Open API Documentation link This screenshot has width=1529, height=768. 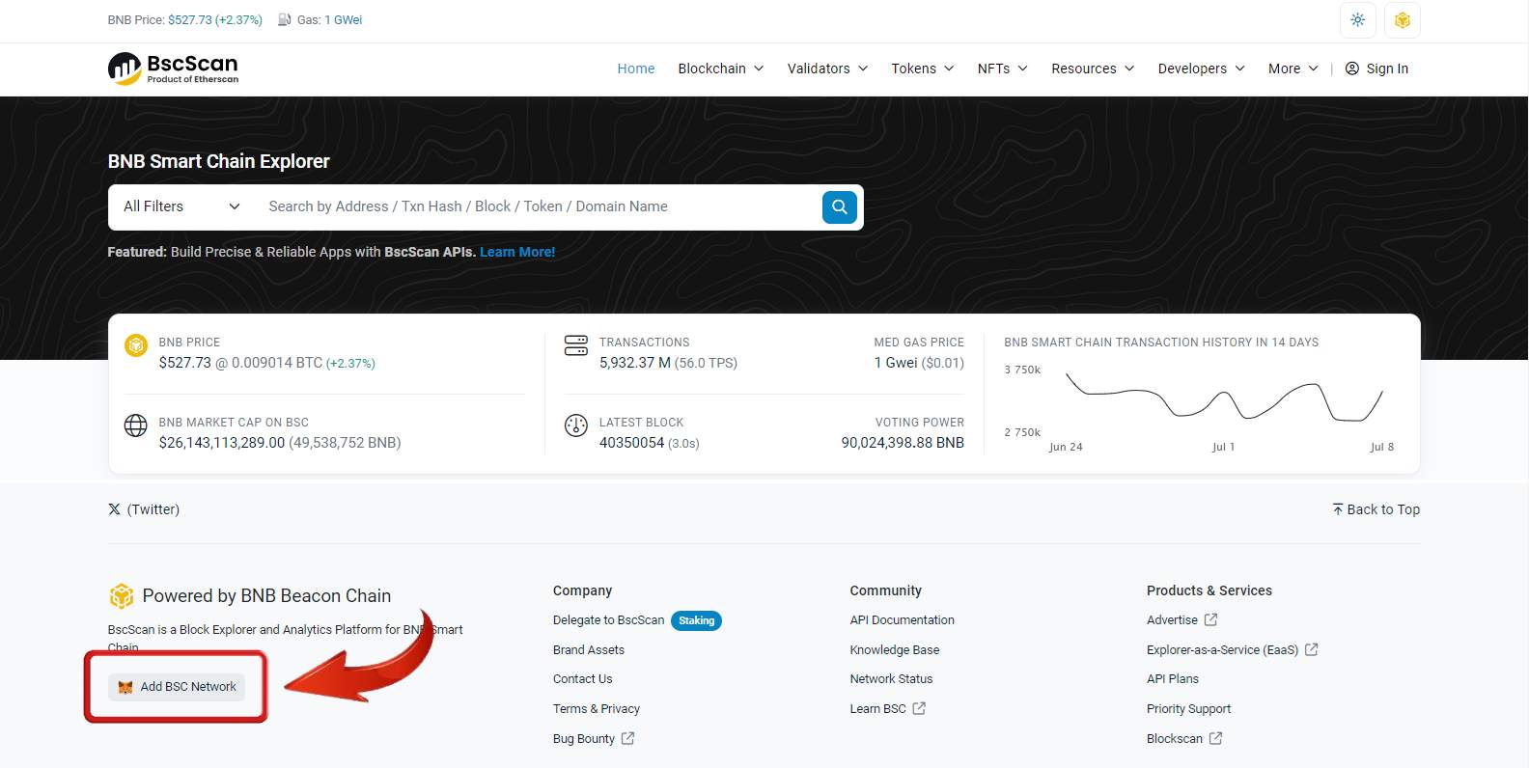[x=902, y=620]
